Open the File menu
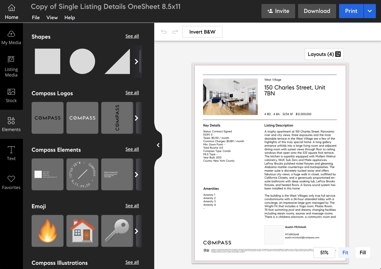This screenshot has height=269, width=381. coord(36,17)
